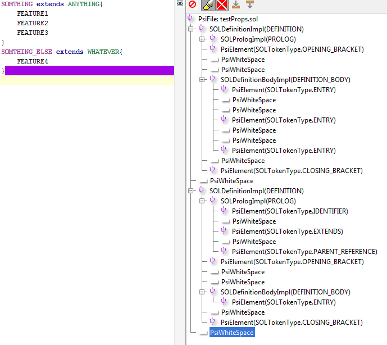Collapse the SOLDefinitionImpl node holding the expanded PROLOG

click(190, 191)
